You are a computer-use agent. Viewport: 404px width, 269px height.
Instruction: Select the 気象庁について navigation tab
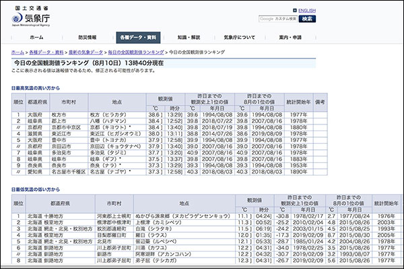click(x=240, y=38)
